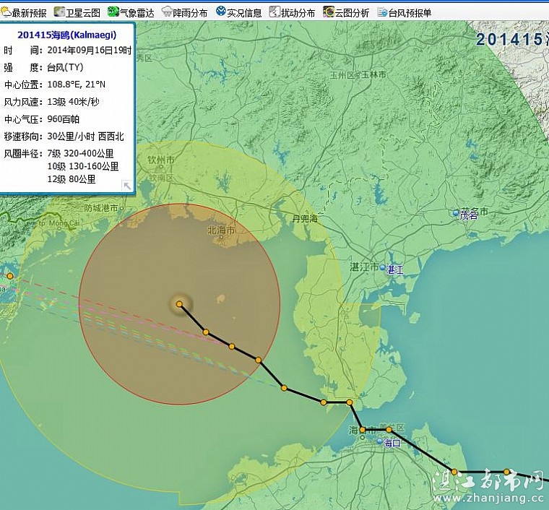Click the track point nearest Haikou city
Image resolution: width=549 pixels, height=510 pixels.
[389, 430]
